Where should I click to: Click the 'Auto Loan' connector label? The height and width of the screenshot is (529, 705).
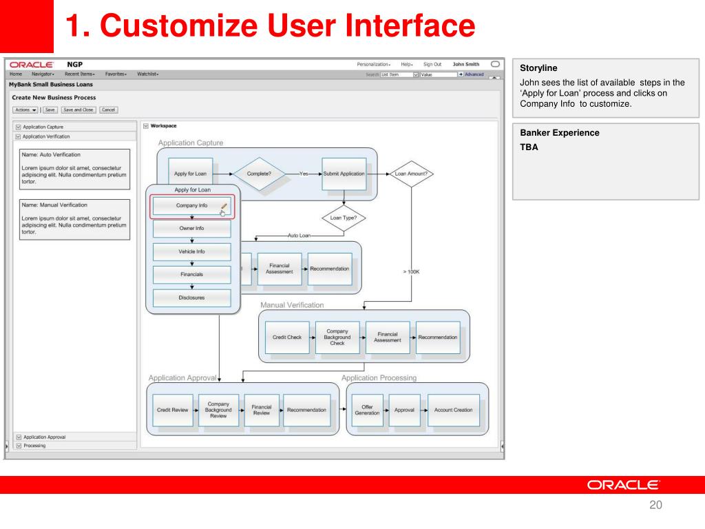pos(299,236)
